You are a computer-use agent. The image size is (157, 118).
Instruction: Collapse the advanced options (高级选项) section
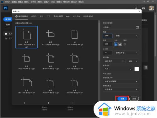click(x=107, y=74)
